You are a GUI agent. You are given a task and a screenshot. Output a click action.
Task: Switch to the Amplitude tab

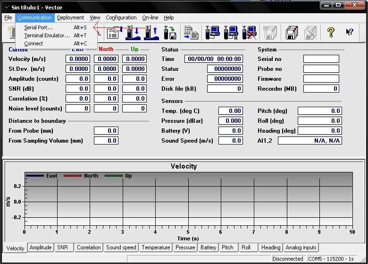[41, 247]
